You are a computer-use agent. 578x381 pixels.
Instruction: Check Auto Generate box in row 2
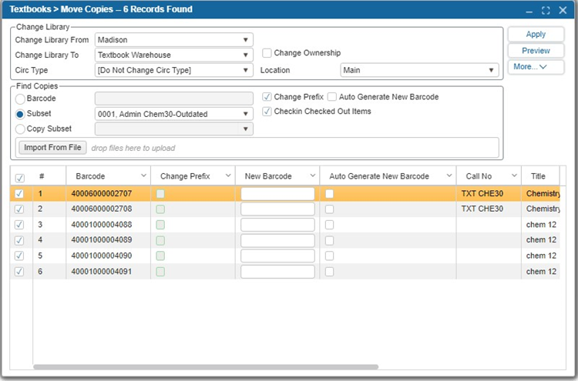coord(330,209)
